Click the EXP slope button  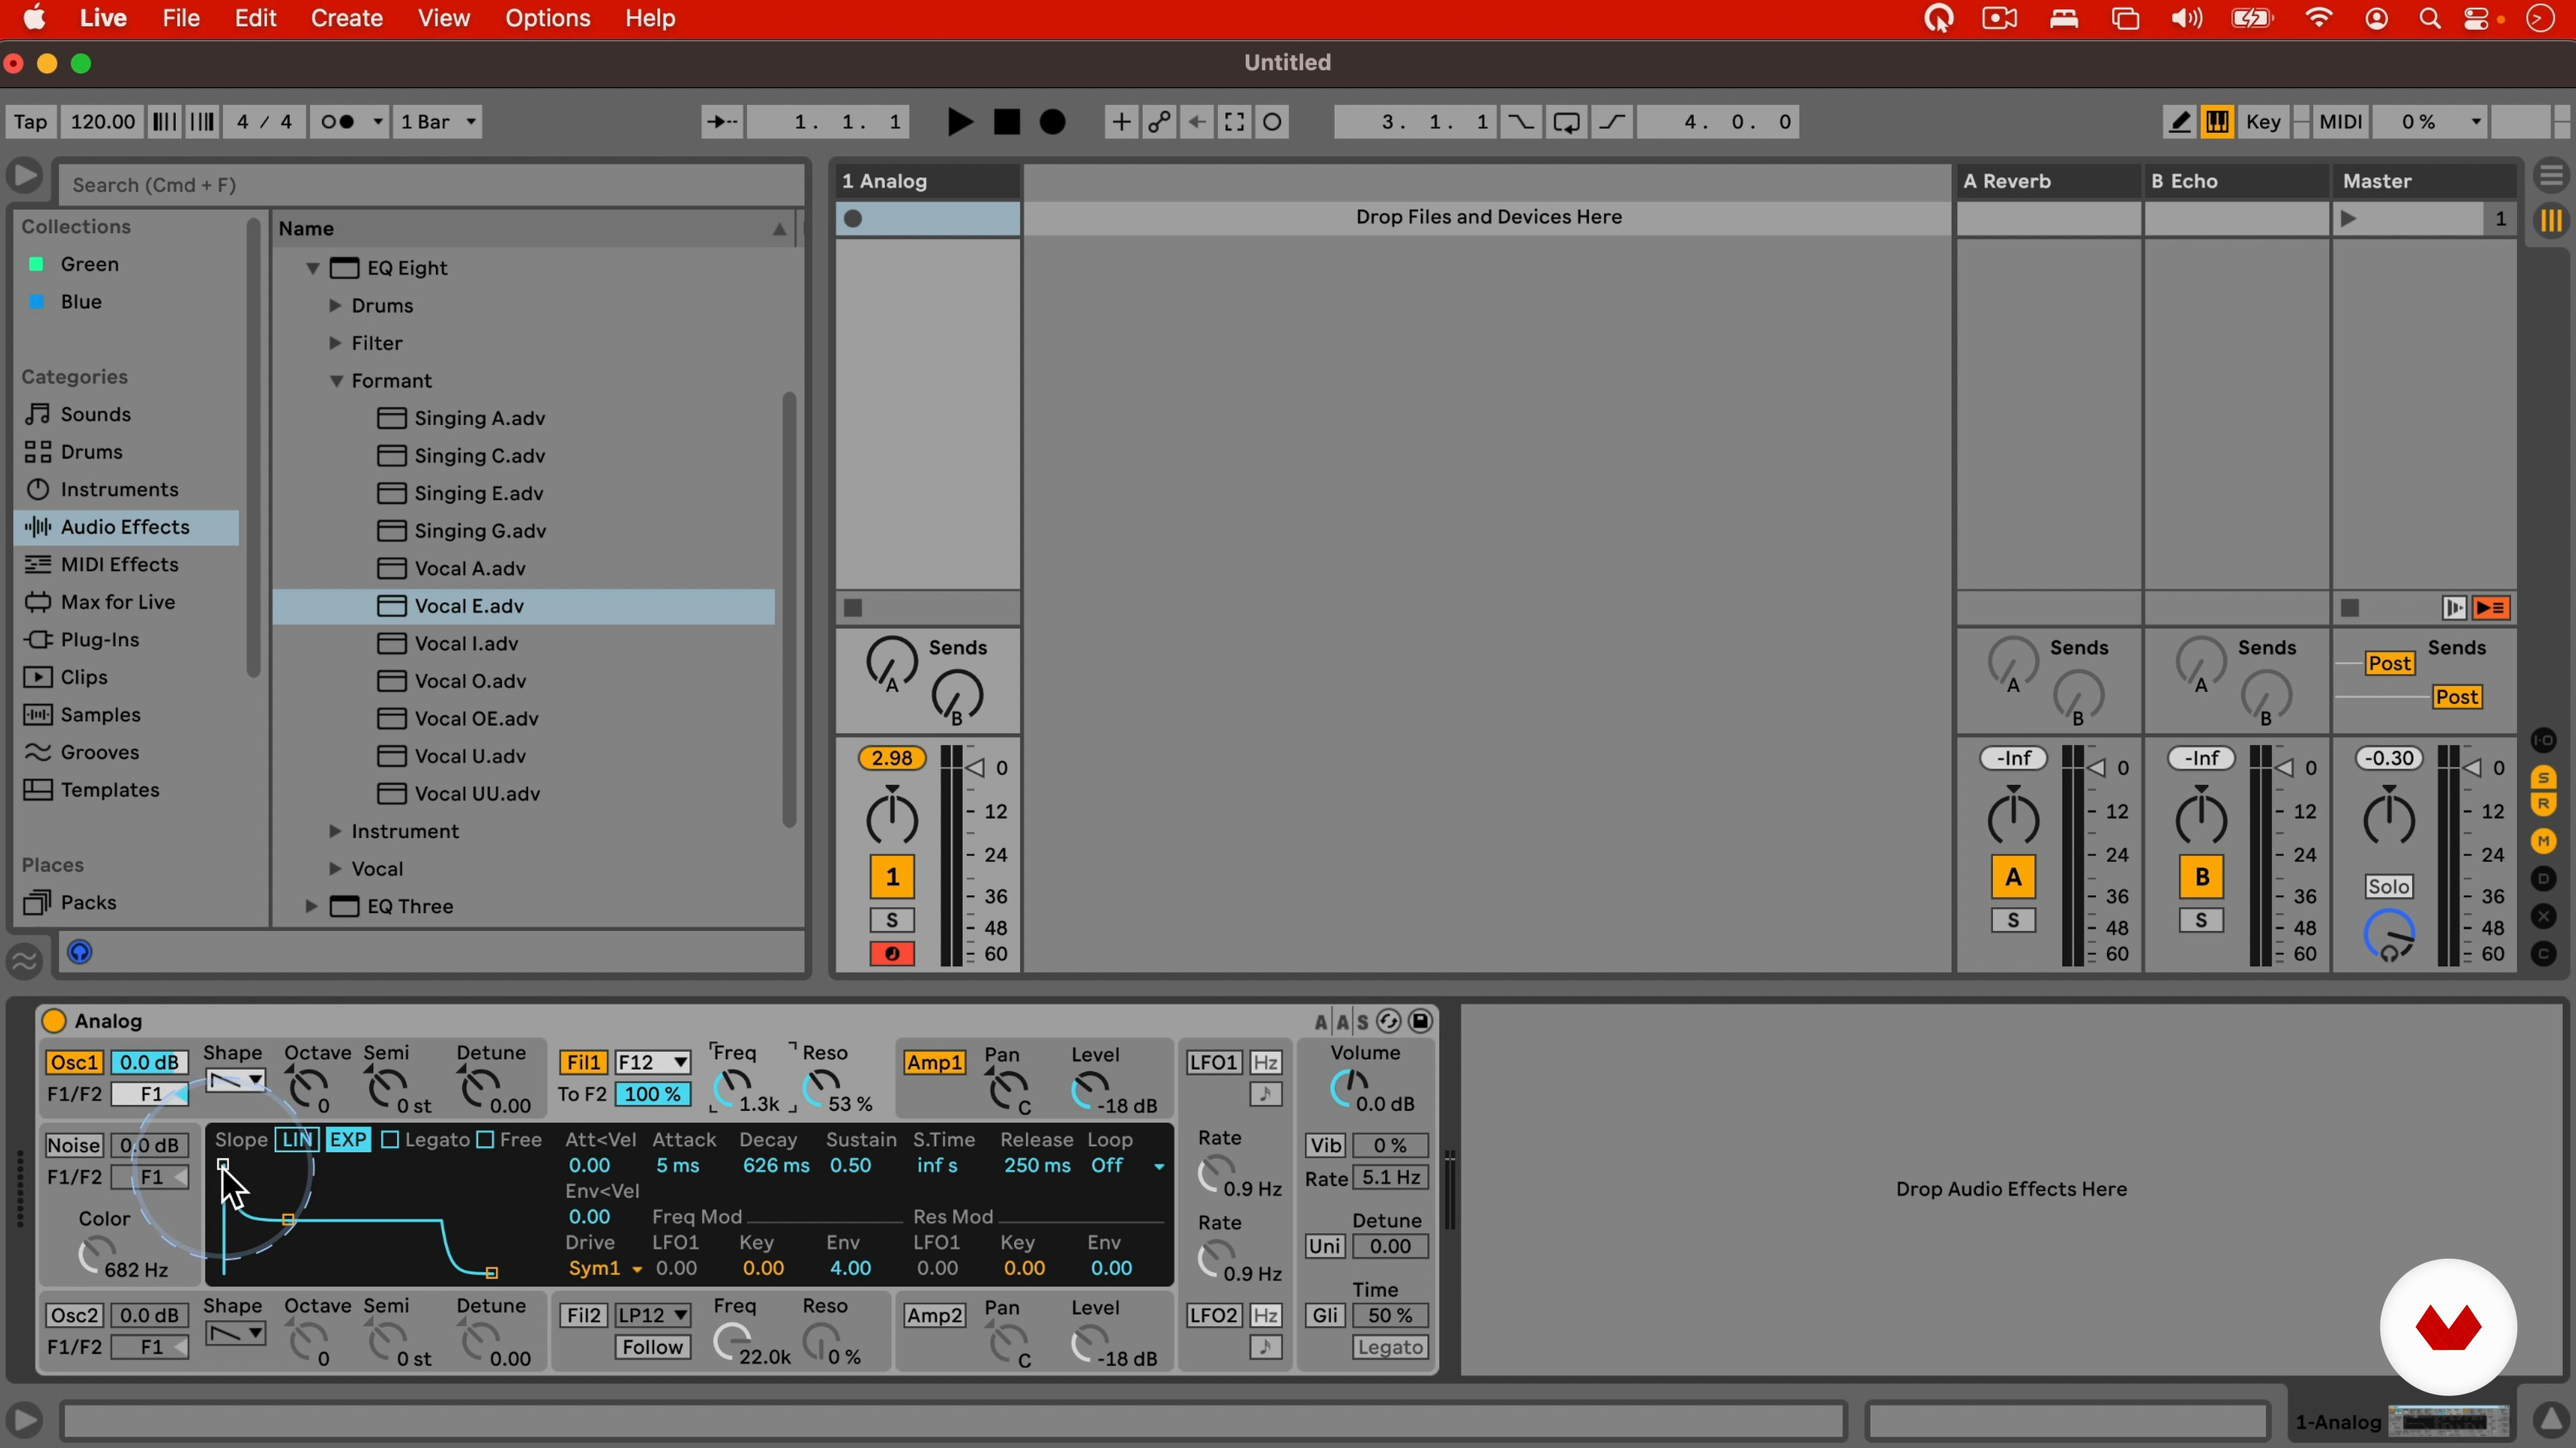348,1140
